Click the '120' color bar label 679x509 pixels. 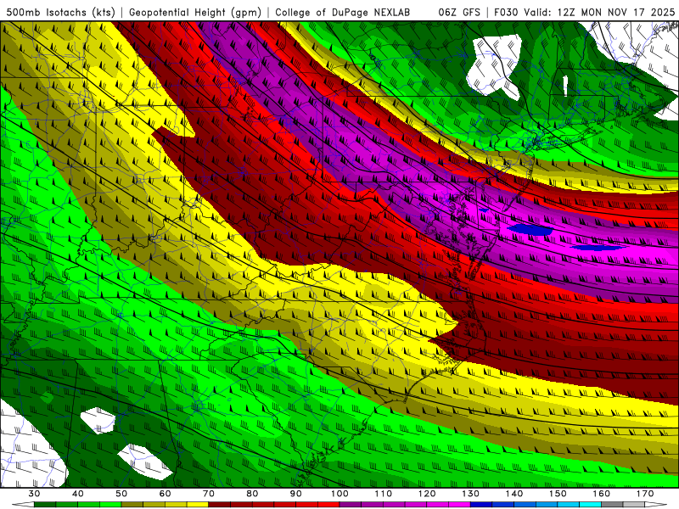point(427,494)
